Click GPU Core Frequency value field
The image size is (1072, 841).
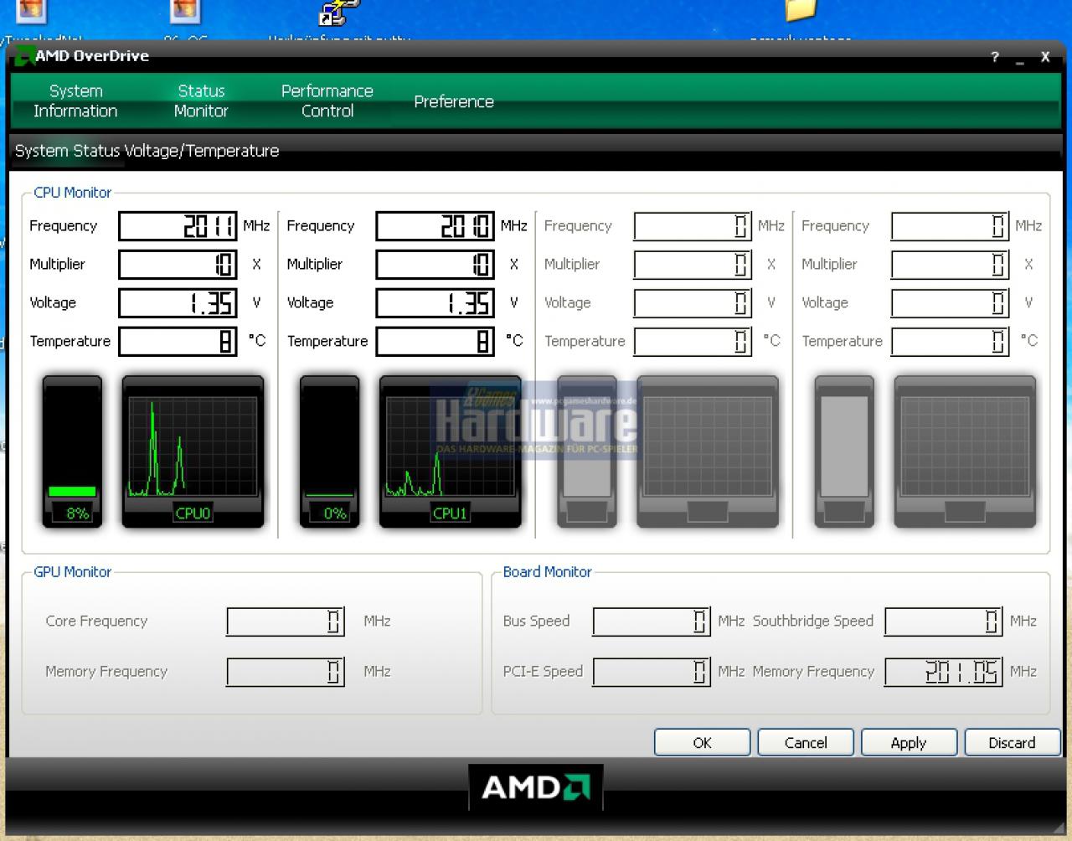[x=286, y=622]
